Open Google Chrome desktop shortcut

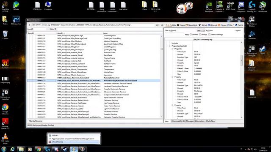(x=5, y=109)
